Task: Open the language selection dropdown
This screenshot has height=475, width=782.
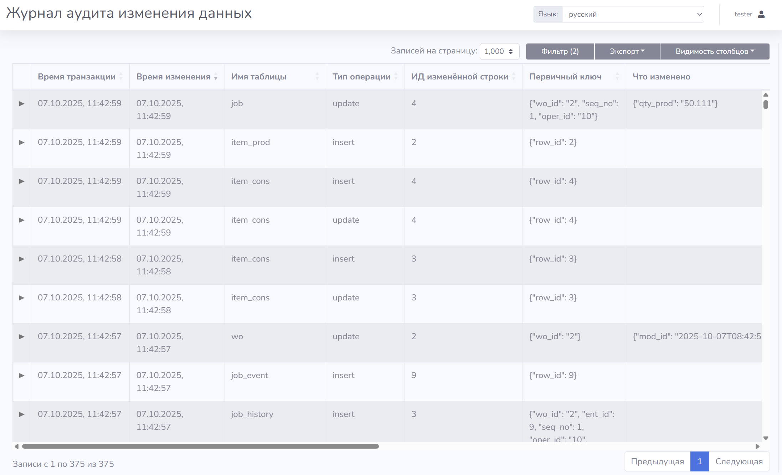Action: (x=633, y=14)
